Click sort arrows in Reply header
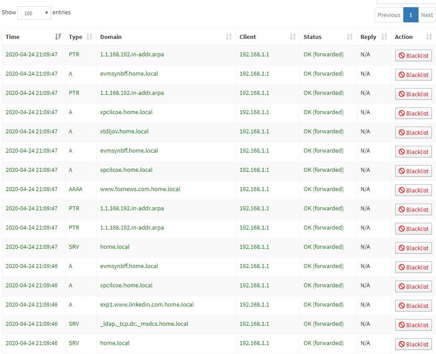Image resolution: width=436 pixels, height=354 pixels. click(384, 37)
